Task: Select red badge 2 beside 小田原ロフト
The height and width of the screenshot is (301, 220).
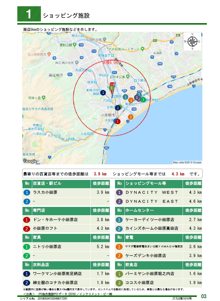Action: (27, 229)
